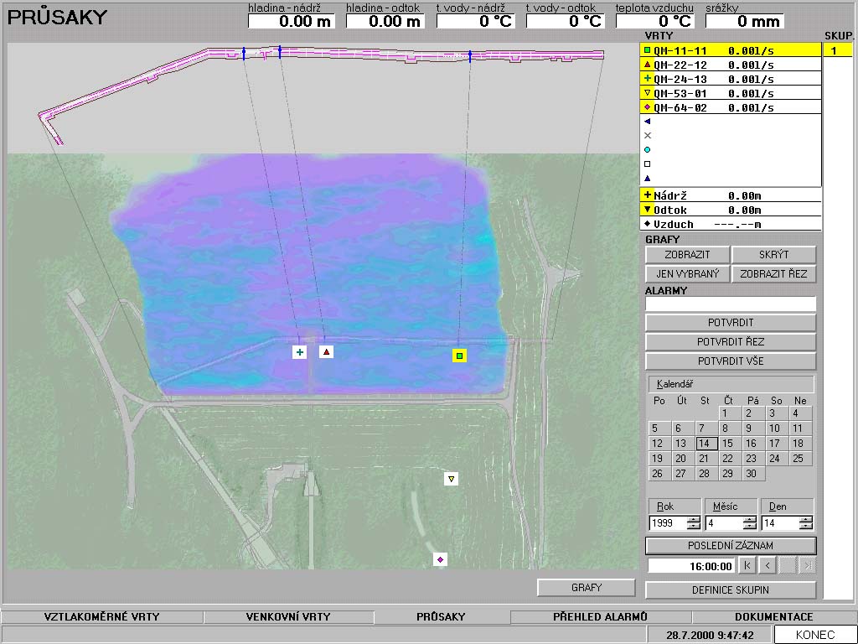This screenshot has height=644, width=858.
Task: Increase the Den day spinner value
Action: tap(805, 519)
